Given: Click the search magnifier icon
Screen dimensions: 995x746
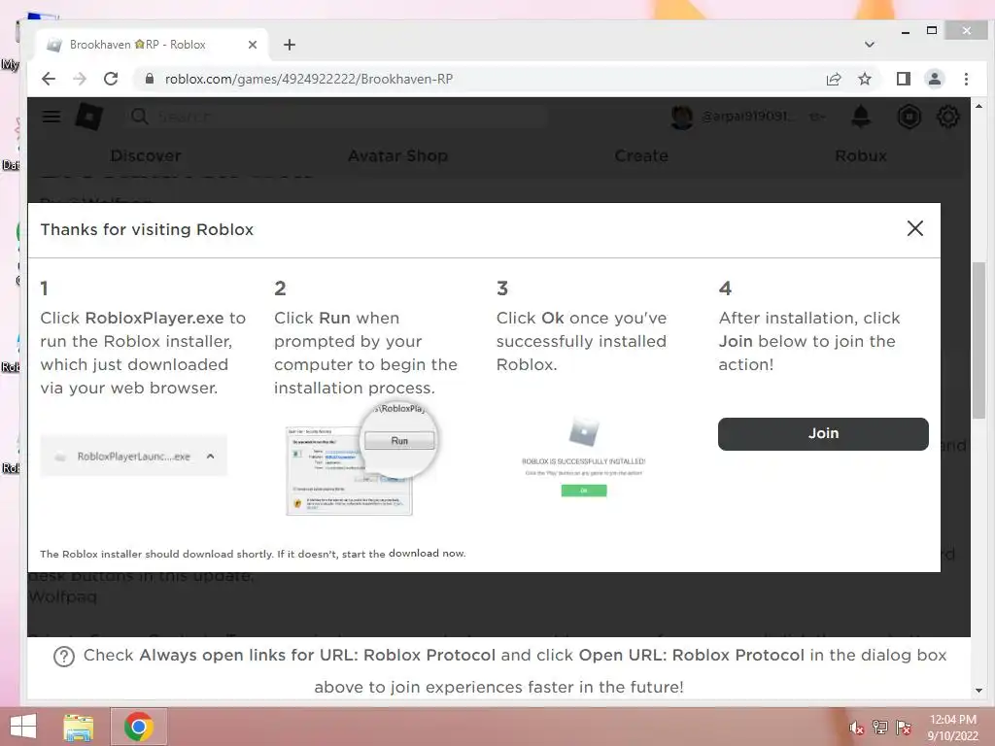Looking at the screenshot, I should (x=139, y=117).
